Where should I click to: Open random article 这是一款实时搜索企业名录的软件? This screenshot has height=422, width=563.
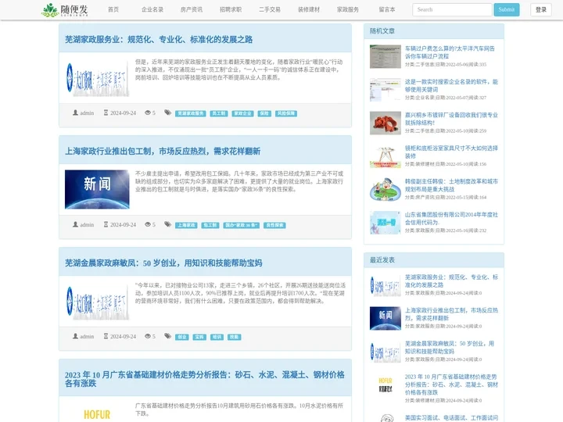pyautogui.click(x=451, y=85)
